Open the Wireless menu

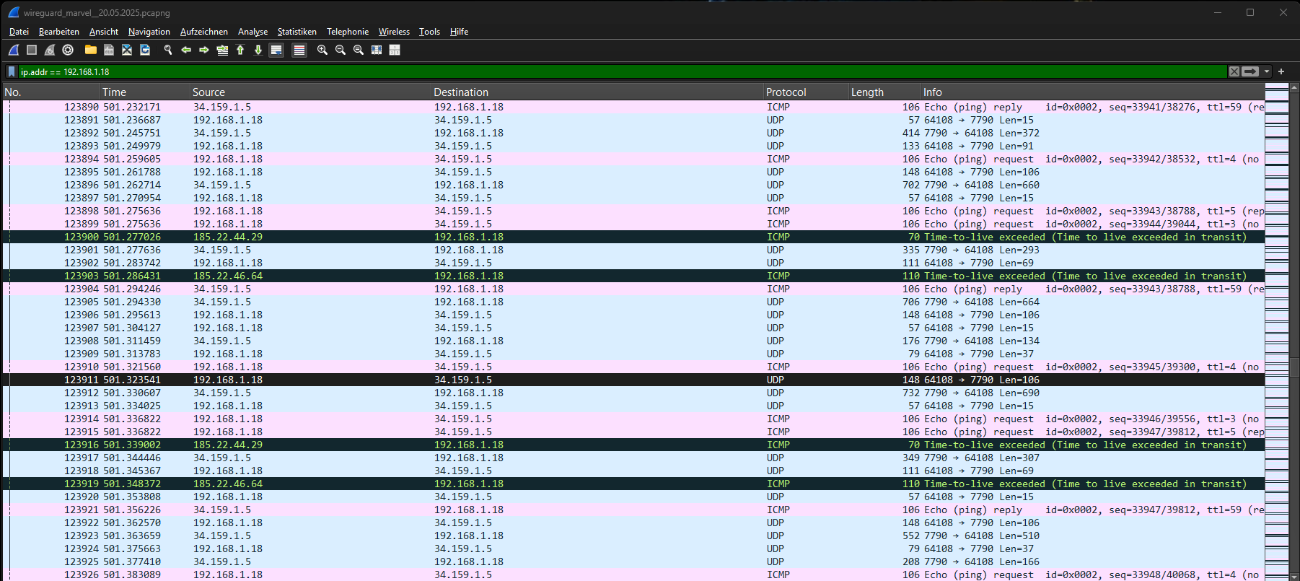point(394,32)
